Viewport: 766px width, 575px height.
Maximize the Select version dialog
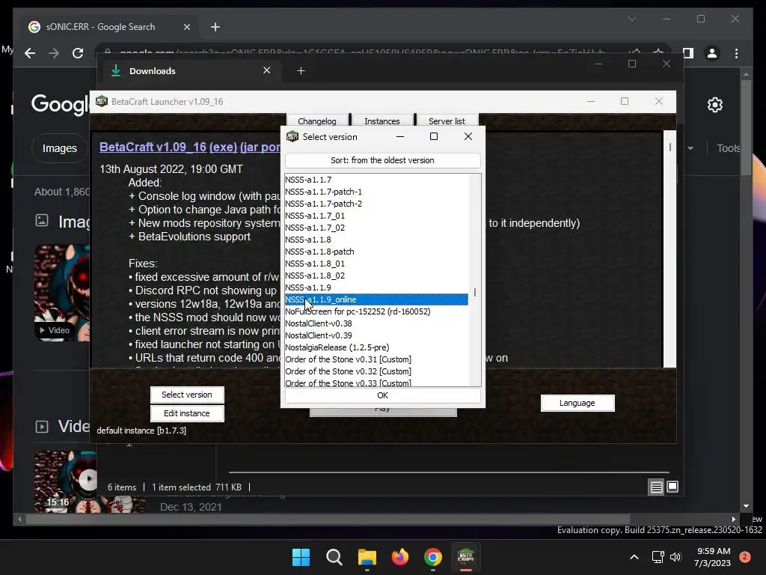tap(433, 136)
